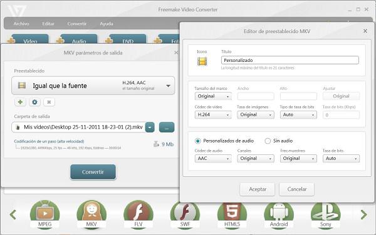376x235 pixels.
Task: Open the Igual que la fuente preset dropdown
Action: point(93,86)
